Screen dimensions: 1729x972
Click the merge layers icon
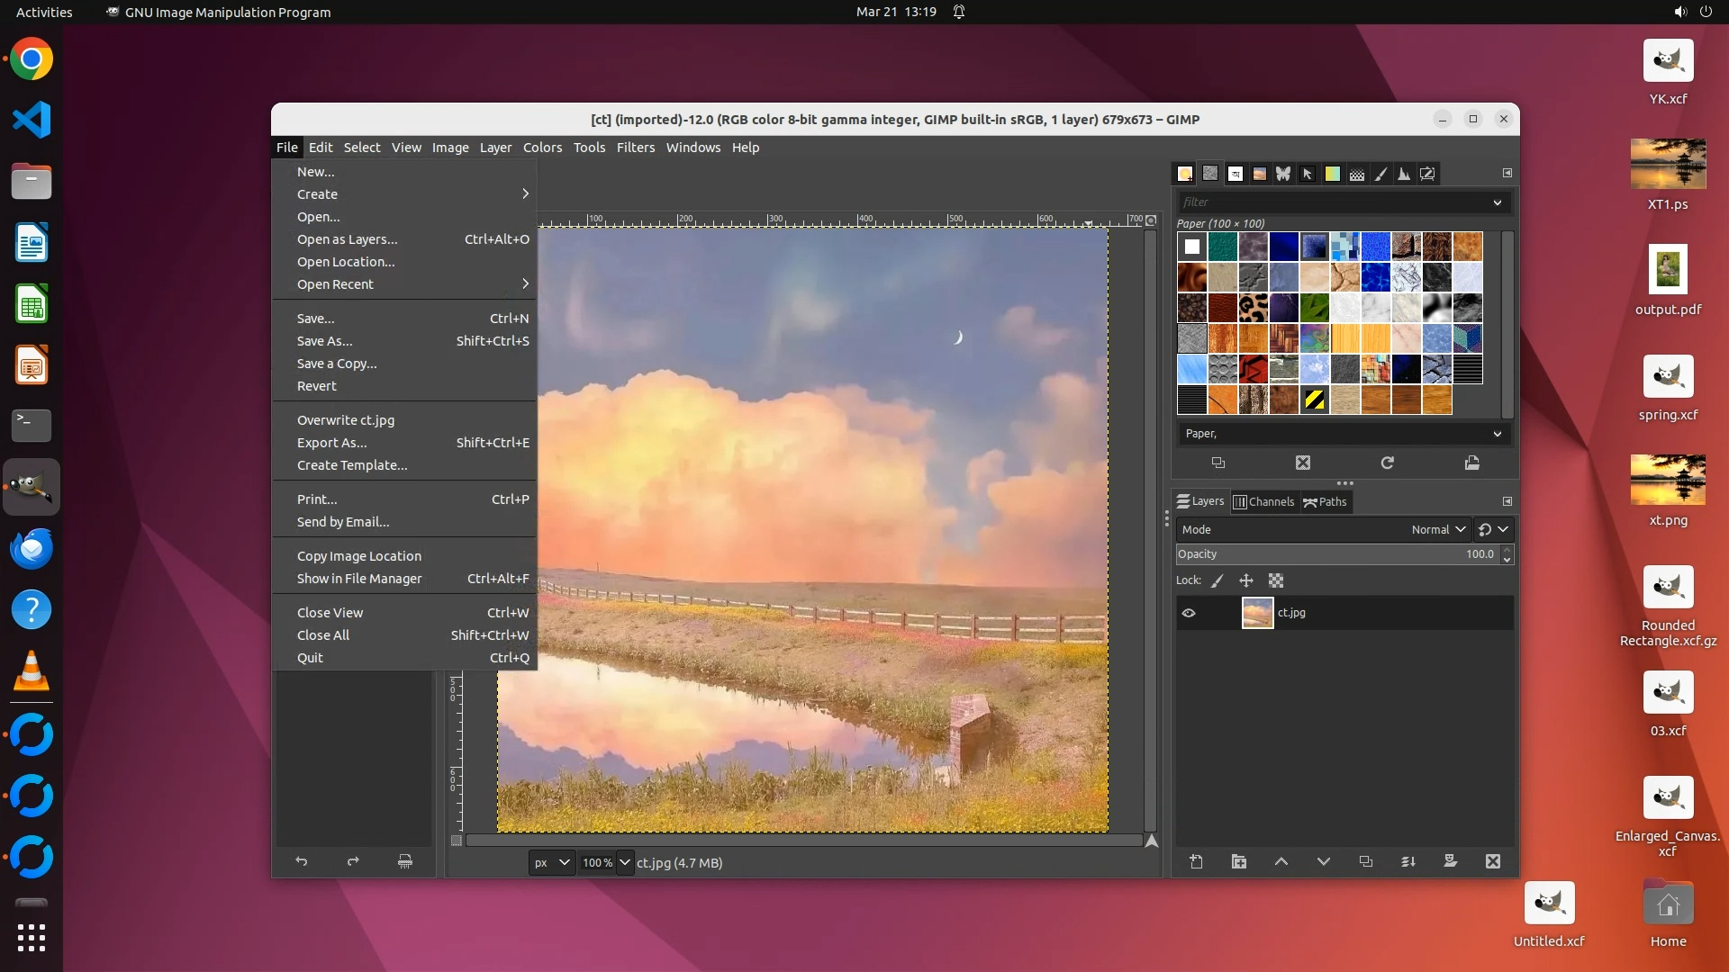coord(1408,861)
